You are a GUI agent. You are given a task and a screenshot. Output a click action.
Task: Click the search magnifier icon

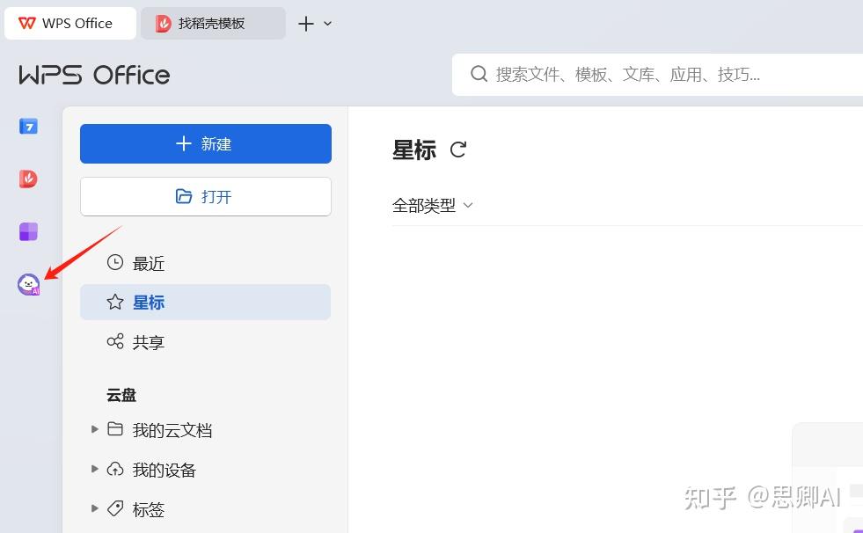(x=479, y=74)
